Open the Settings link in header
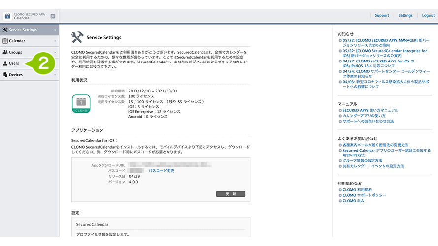The height and width of the screenshot is (246, 438). click(x=405, y=15)
